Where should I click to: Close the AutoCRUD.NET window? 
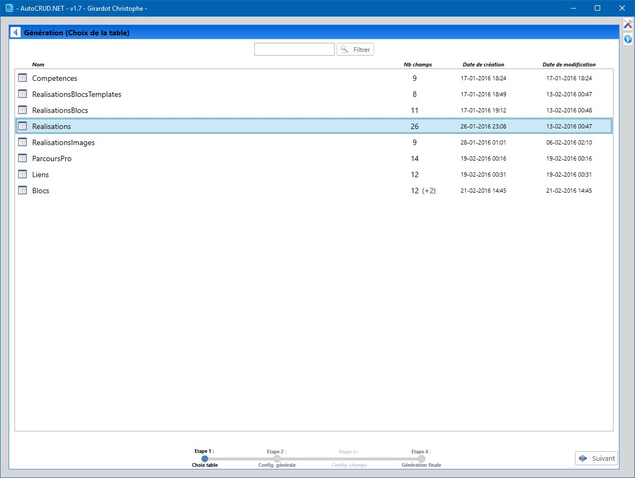(622, 8)
